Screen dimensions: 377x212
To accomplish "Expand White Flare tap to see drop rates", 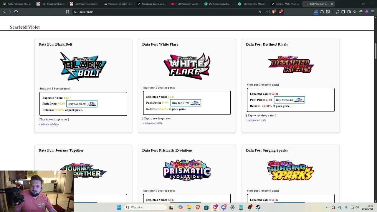I will point(157,118).
